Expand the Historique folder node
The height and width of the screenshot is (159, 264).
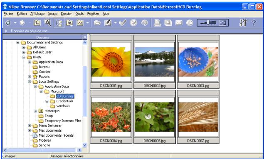(35, 111)
